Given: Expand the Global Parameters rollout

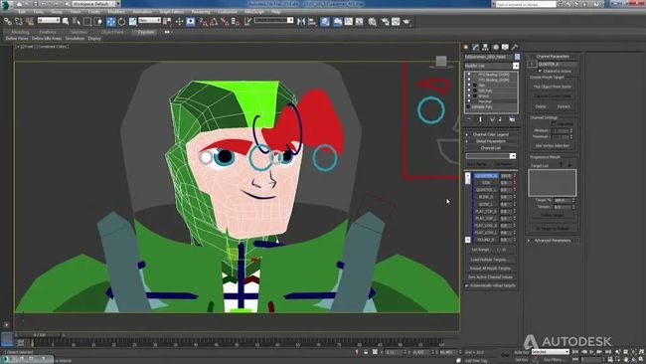Looking at the screenshot, I should pyautogui.click(x=490, y=141).
